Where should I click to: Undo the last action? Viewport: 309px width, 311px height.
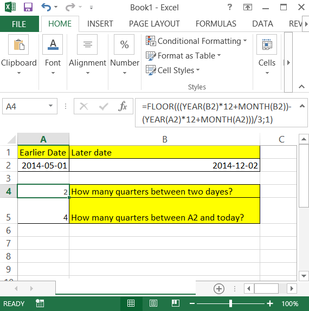(x=46, y=8)
